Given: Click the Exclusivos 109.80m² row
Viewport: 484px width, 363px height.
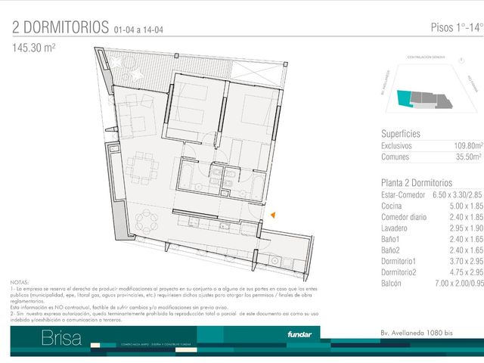Looking at the screenshot, I should [x=432, y=146].
